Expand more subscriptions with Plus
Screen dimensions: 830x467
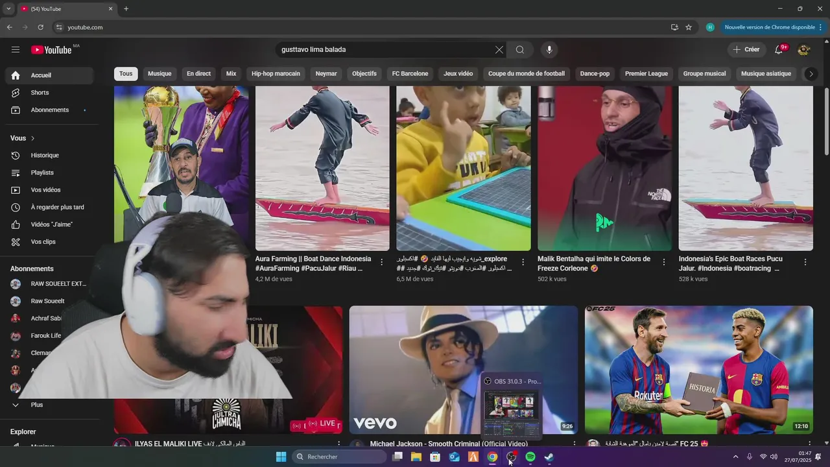coord(49,405)
